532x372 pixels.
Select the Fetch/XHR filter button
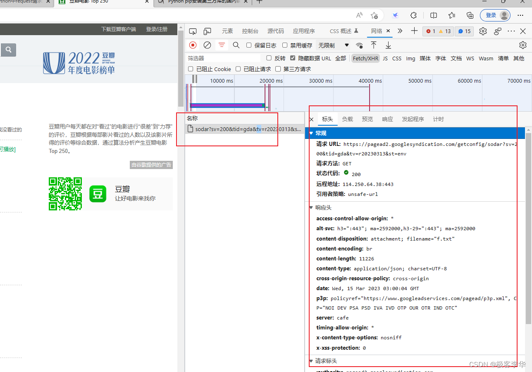[x=365, y=58]
